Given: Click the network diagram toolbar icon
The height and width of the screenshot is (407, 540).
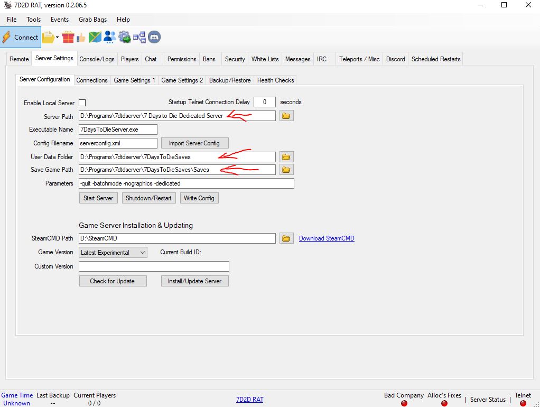Looking at the screenshot, I should click(x=139, y=37).
